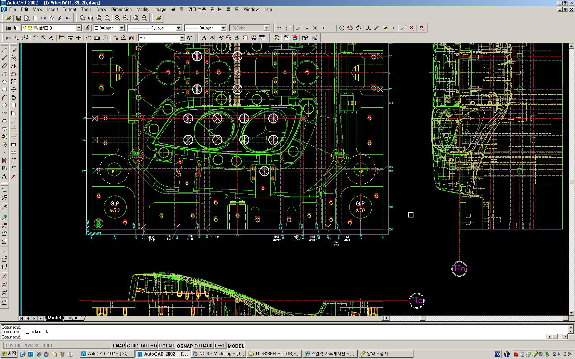The height and width of the screenshot is (359, 575).
Task: Click the Draw Order icon
Action: [x=276, y=38]
